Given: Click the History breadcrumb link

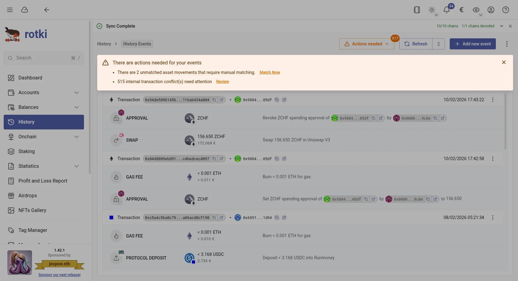Looking at the screenshot, I should click(104, 44).
